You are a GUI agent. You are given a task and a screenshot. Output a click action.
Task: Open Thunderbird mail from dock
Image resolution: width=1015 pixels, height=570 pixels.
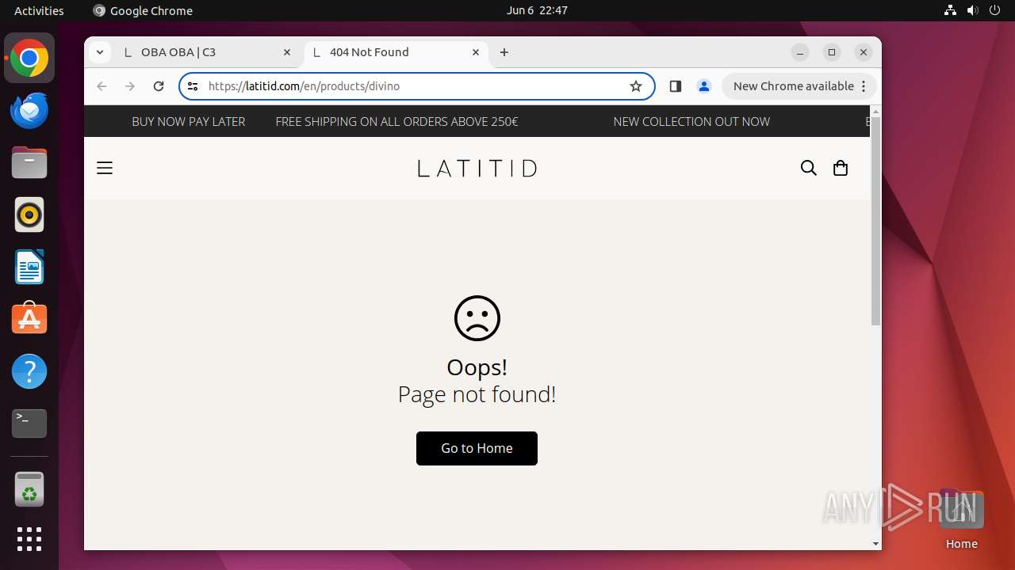29,110
